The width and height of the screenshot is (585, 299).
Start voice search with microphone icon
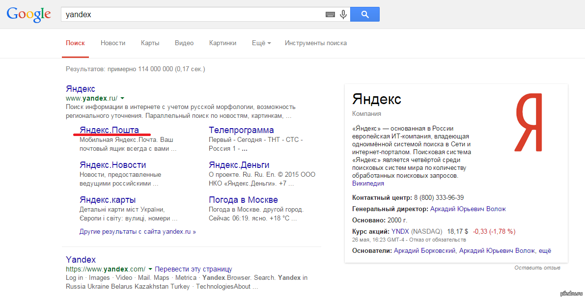tap(343, 15)
